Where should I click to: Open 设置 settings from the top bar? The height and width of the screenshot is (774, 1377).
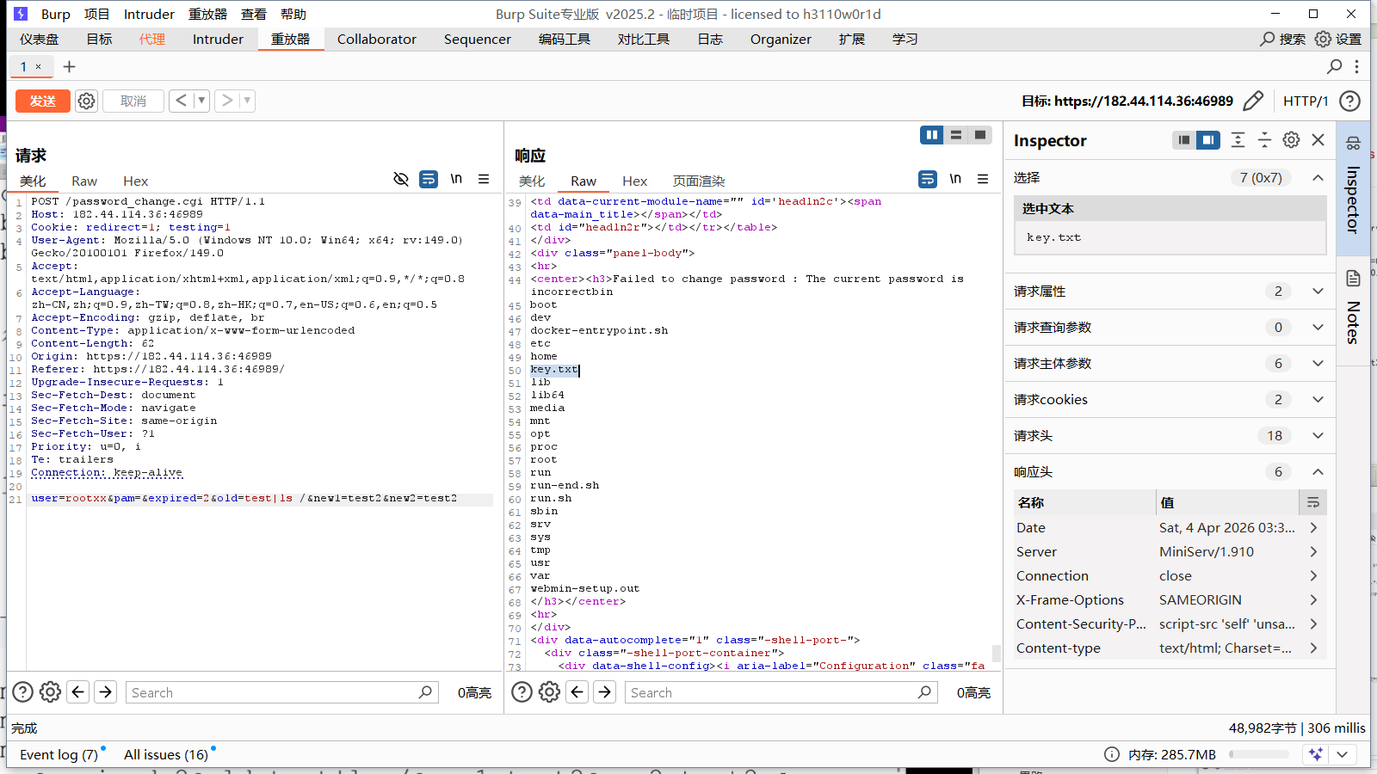pyautogui.click(x=1338, y=39)
